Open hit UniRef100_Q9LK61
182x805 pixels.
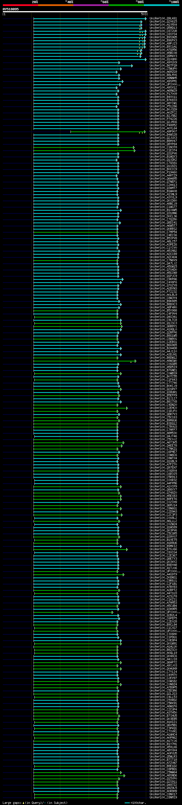pyautogui.click(x=163, y=19)
